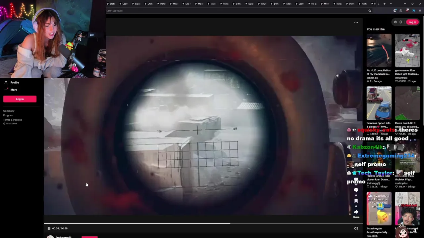This screenshot has width=424, height=238.
Task: Pause the TikTok video
Action: [x=49, y=228]
